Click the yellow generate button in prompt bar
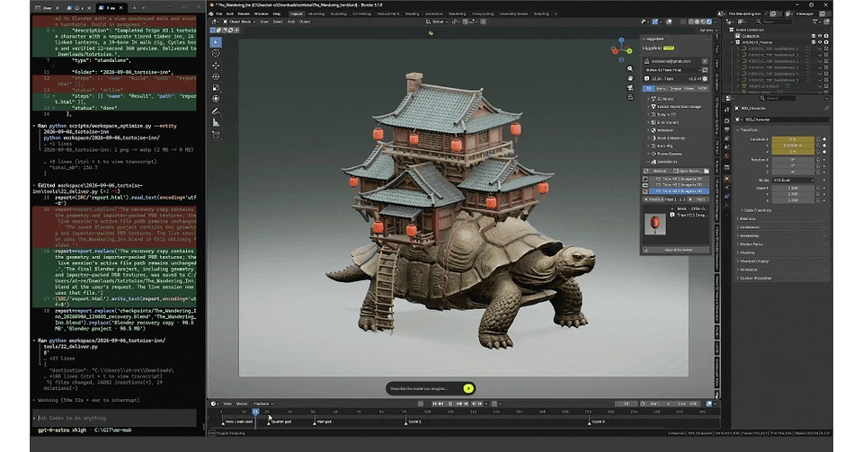This screenshot has width=863, height=452. (468, 389)
